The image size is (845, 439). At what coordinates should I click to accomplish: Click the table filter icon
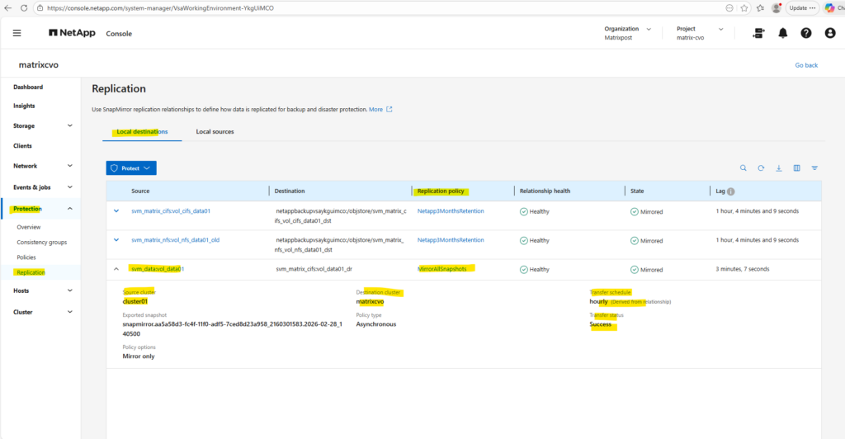pos(814,168)
